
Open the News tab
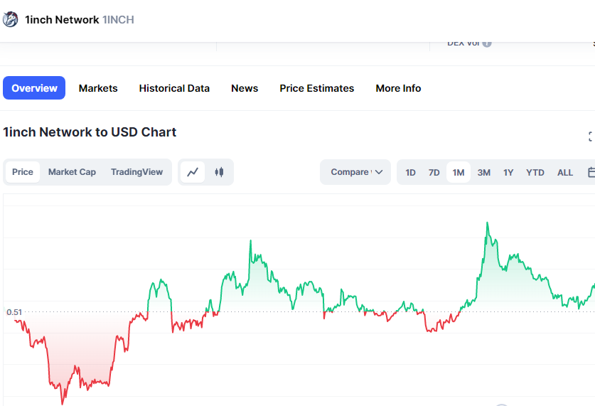pyautogui.click(x=245, y=88)
